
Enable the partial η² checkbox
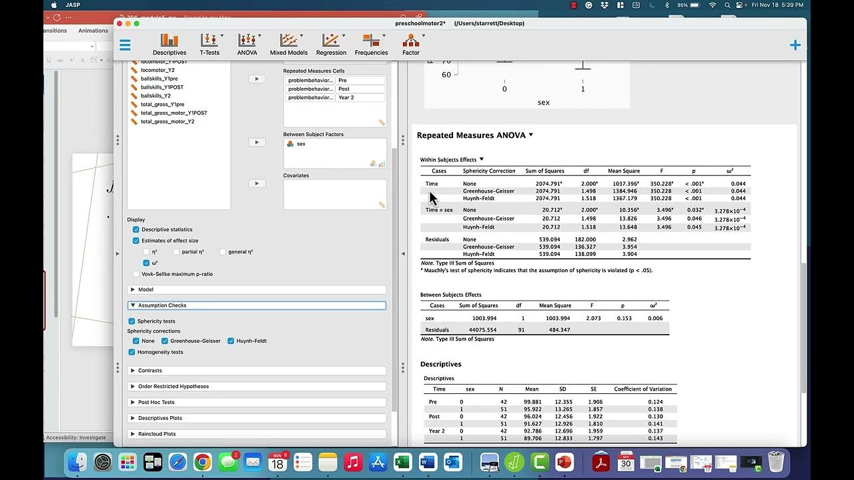pos(176,252)
